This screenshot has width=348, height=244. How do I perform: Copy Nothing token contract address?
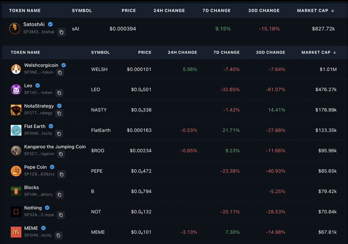point(61,215)
